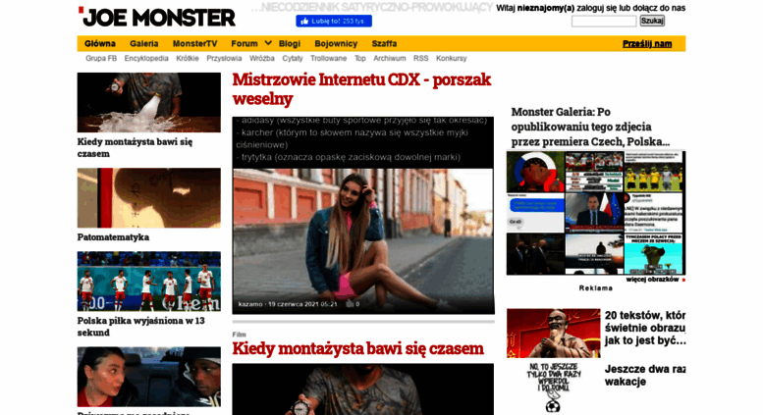Viewport: 763px width, 415px height.
Task: Click the Facebook Lubię to! like button
Action: point(334,21)
